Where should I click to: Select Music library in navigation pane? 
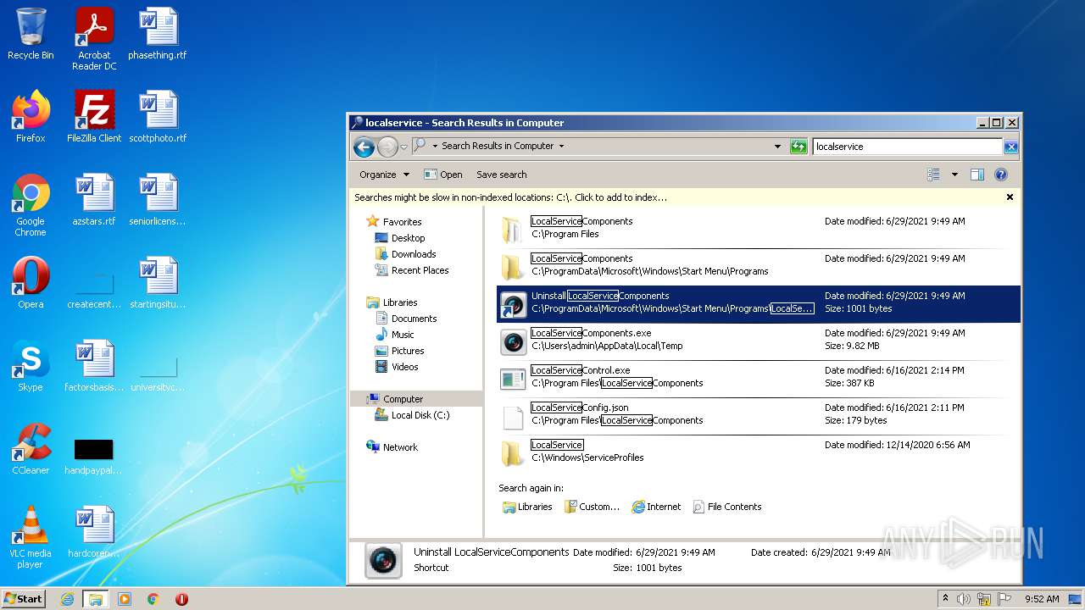click(x=403, y=335)
